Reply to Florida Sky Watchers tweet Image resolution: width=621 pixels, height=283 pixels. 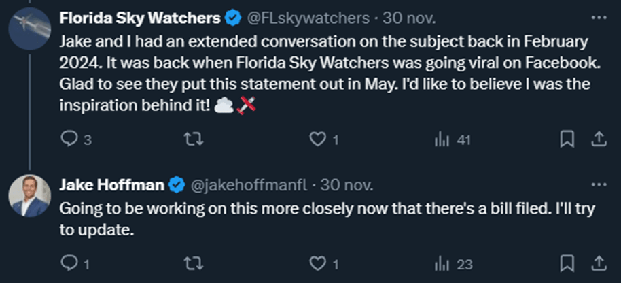(69, 139)
